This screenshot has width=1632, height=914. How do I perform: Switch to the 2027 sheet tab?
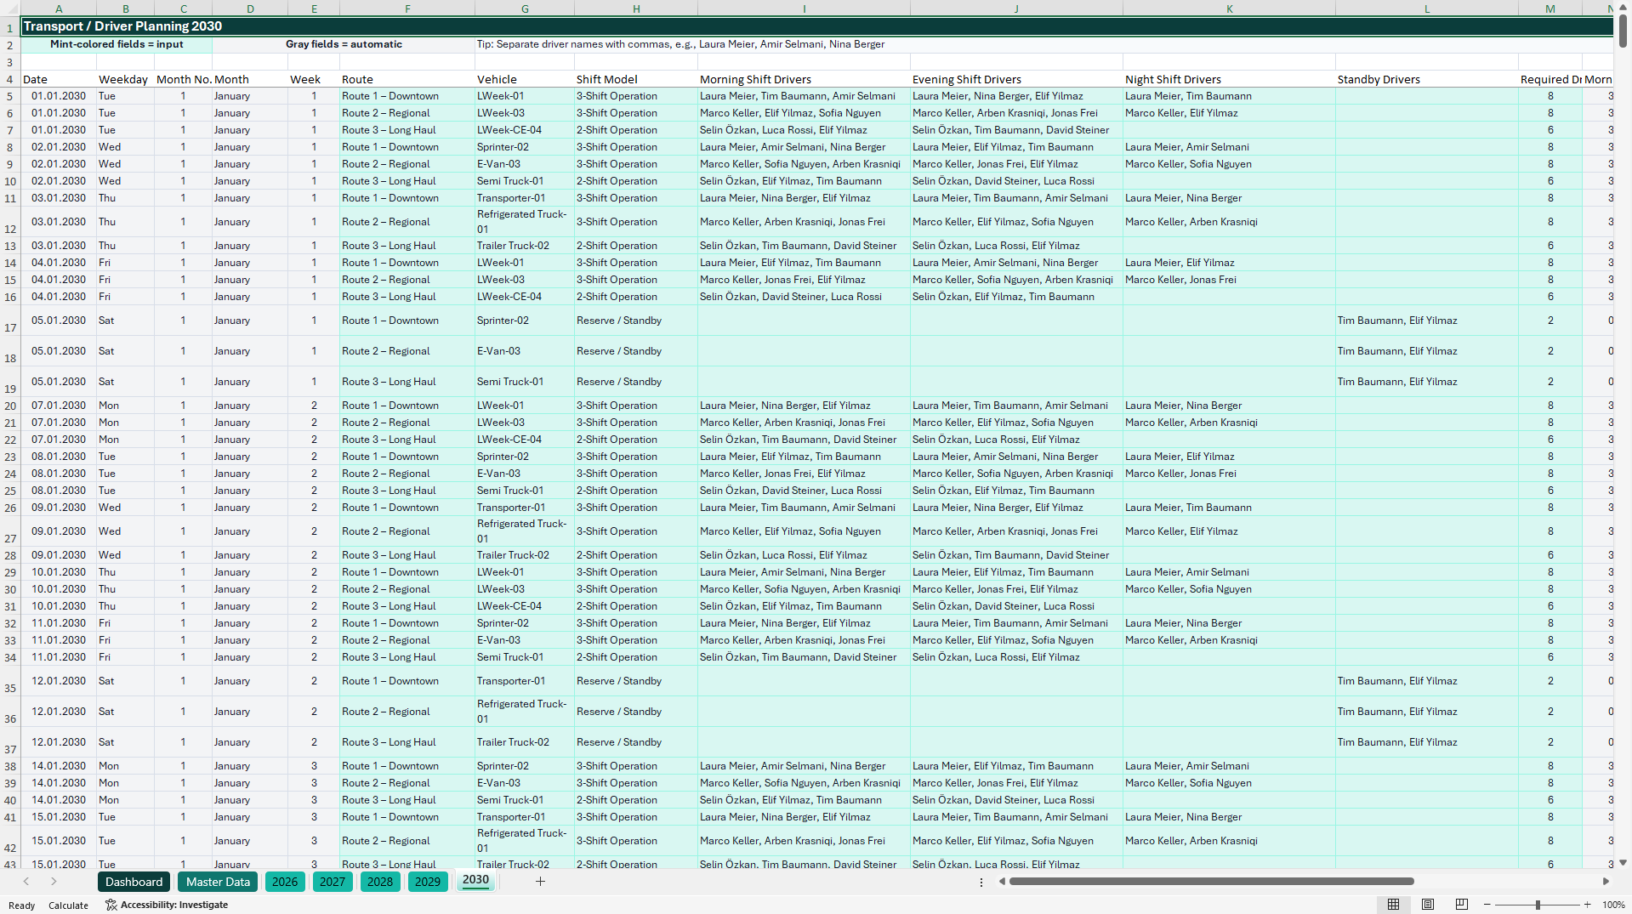[333, 882]
